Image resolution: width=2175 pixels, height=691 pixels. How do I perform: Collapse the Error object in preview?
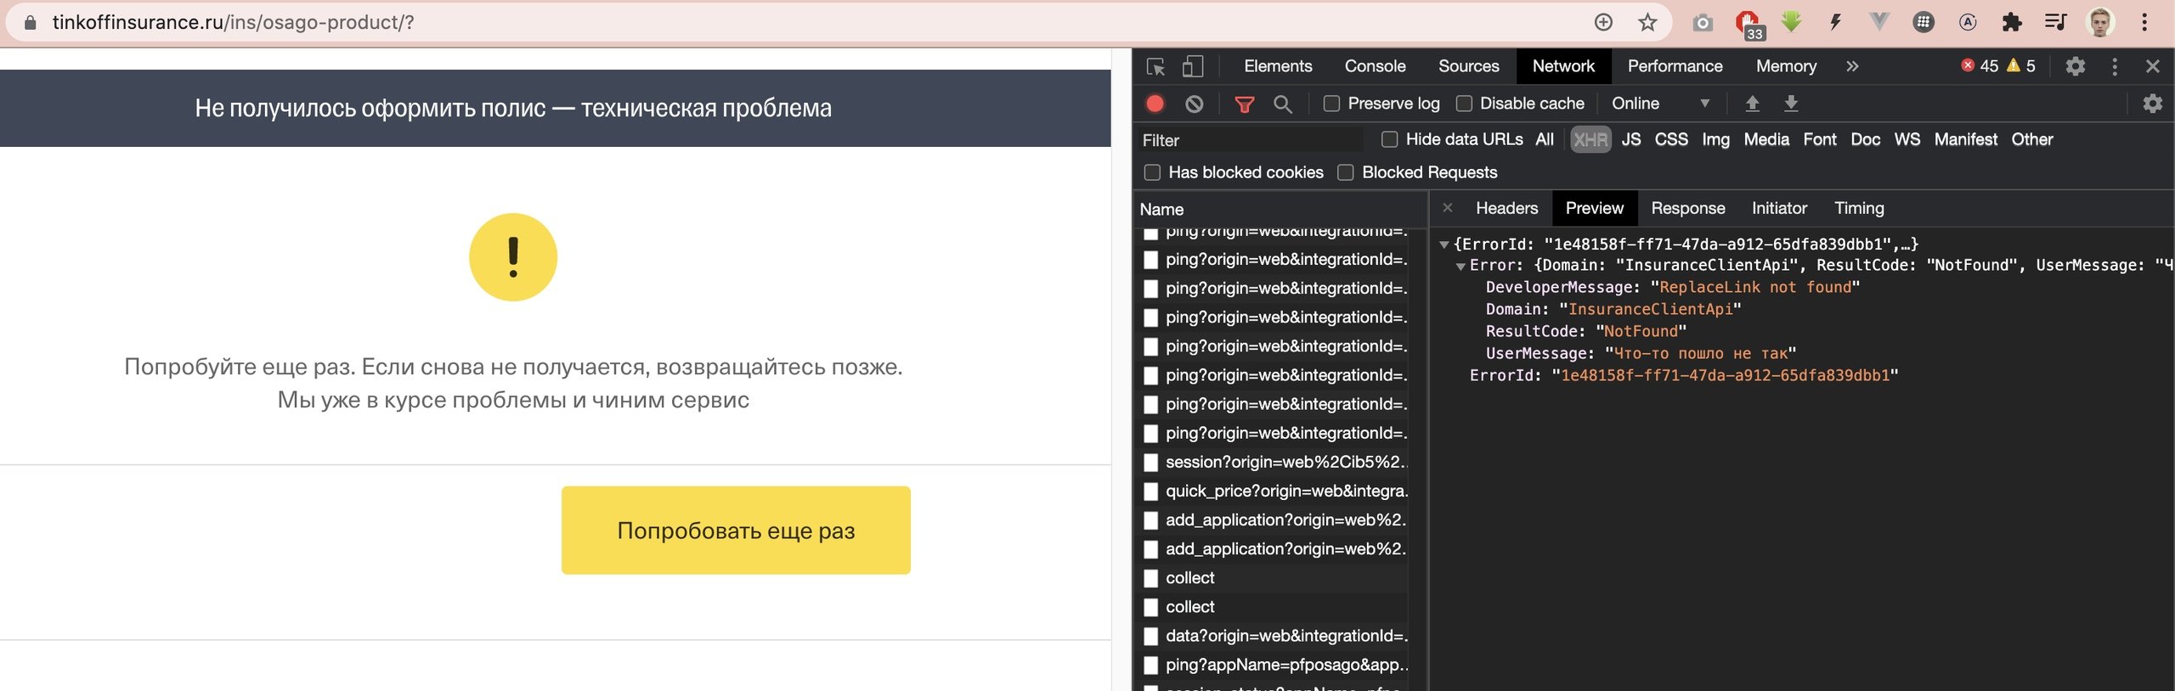pos(1460,266)
